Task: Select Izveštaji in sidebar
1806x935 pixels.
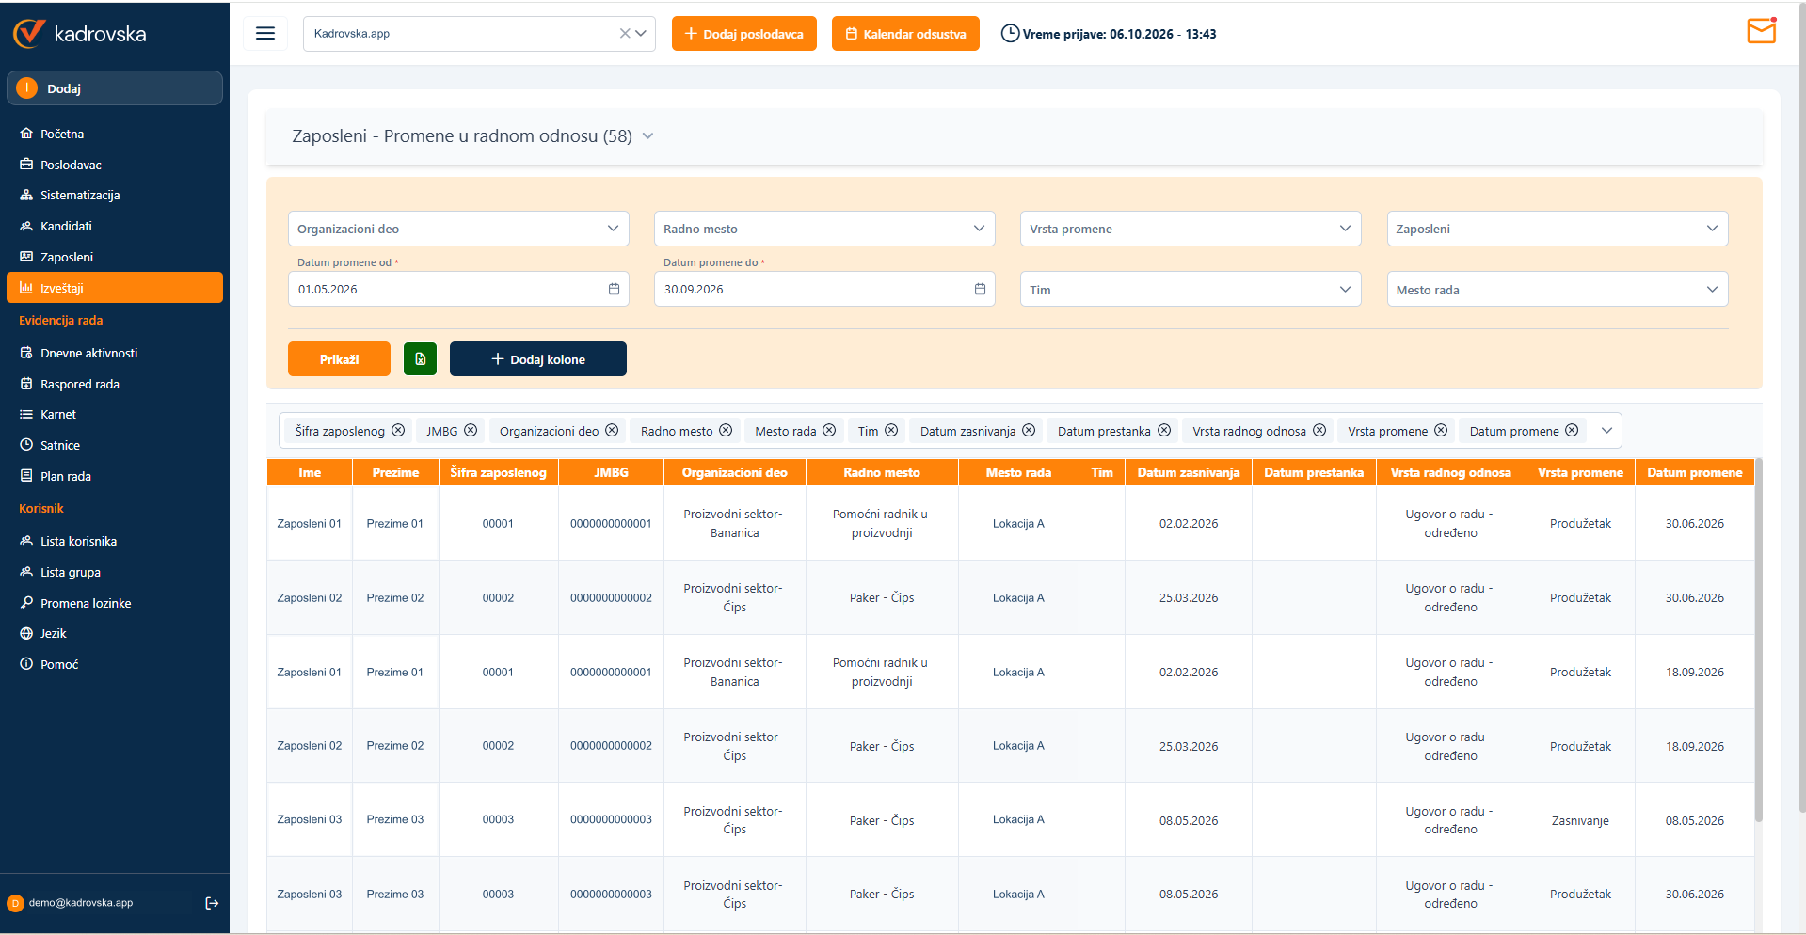Action: tap(115, 288)
